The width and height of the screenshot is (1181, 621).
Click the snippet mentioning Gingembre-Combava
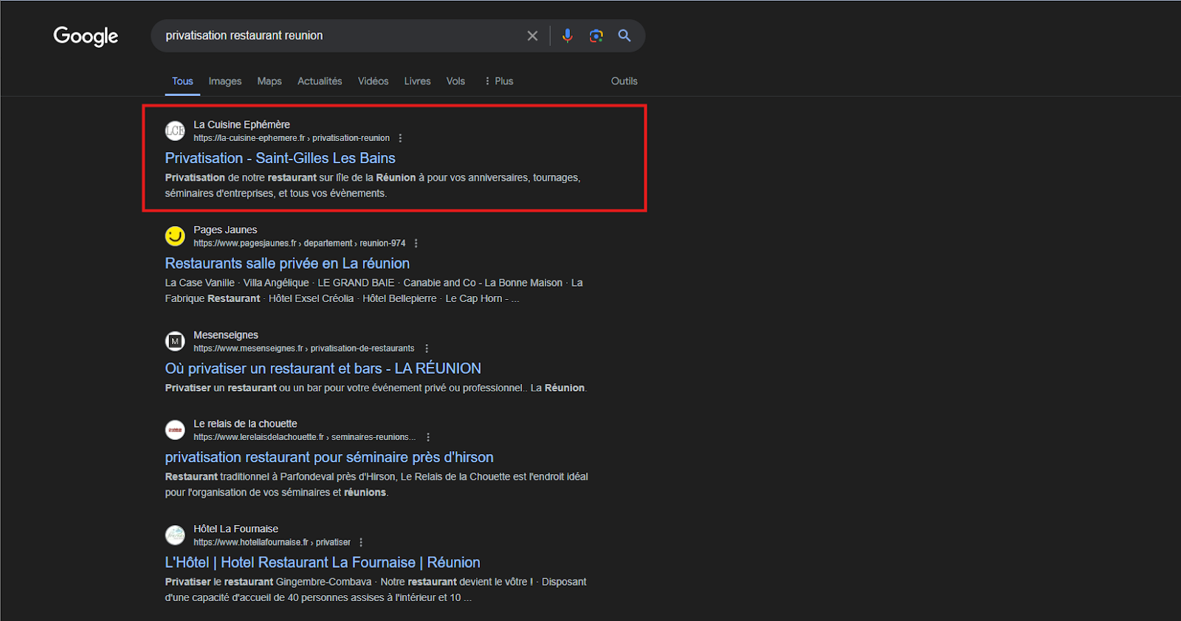click(376, 590)
